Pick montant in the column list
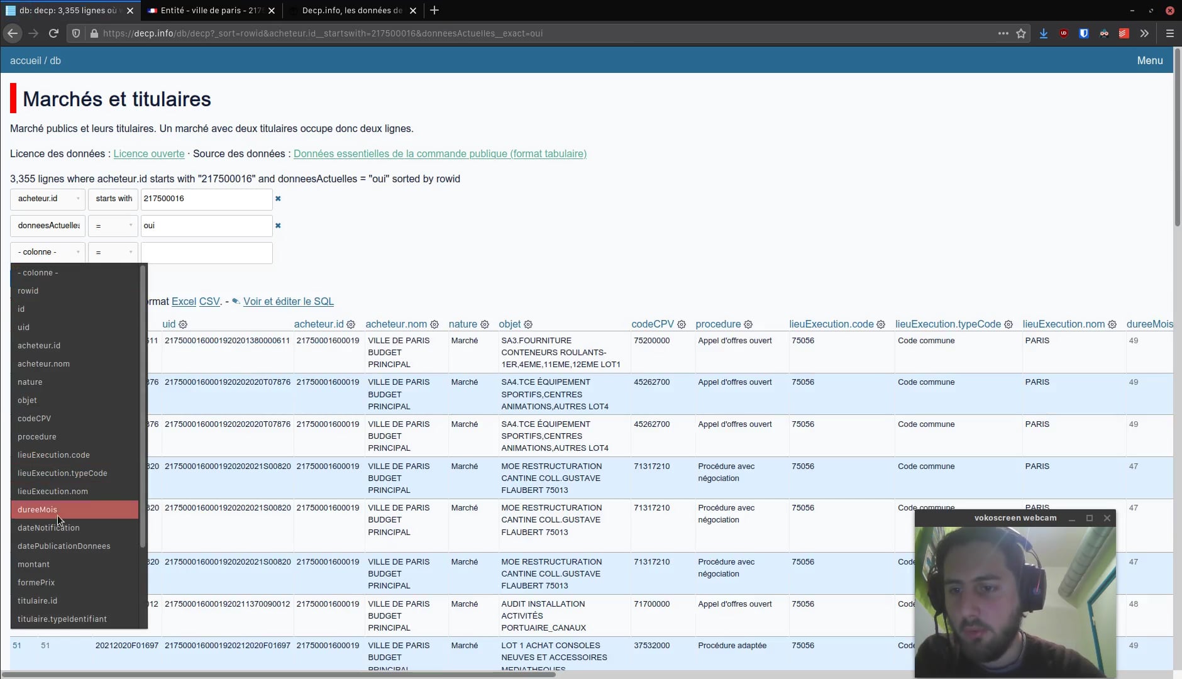 tap(75, 565)
